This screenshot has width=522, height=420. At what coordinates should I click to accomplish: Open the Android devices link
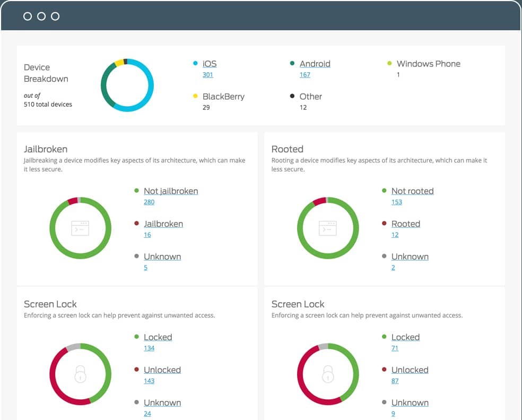pyautogui.click(x=315, y=64)
